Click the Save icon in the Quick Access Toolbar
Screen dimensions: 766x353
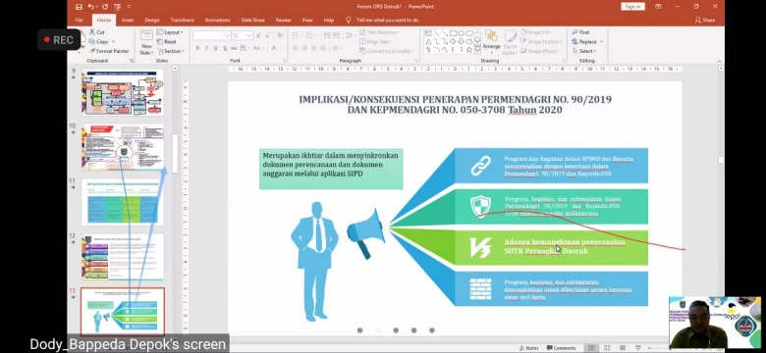tap(80, 7)
